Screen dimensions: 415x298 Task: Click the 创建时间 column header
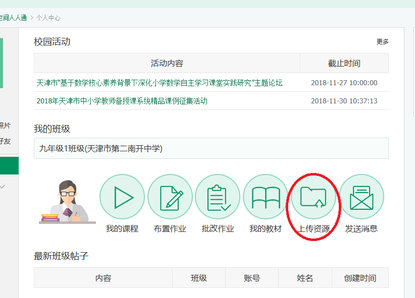(360, 278)
